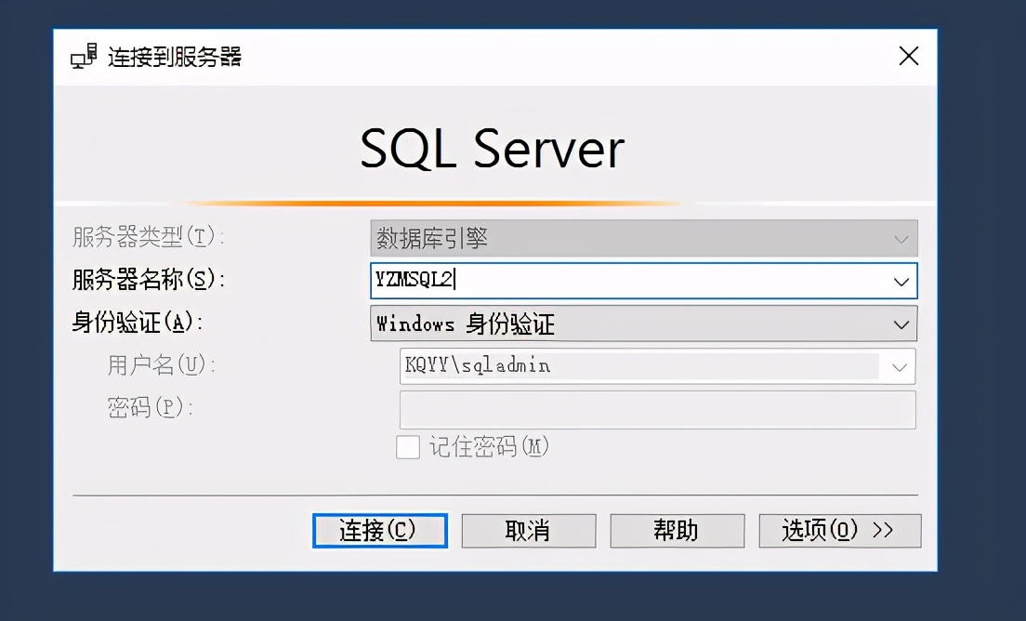Expand options with 选项(O) >> button
The image size is (1026, 621).
click(839, 531)
